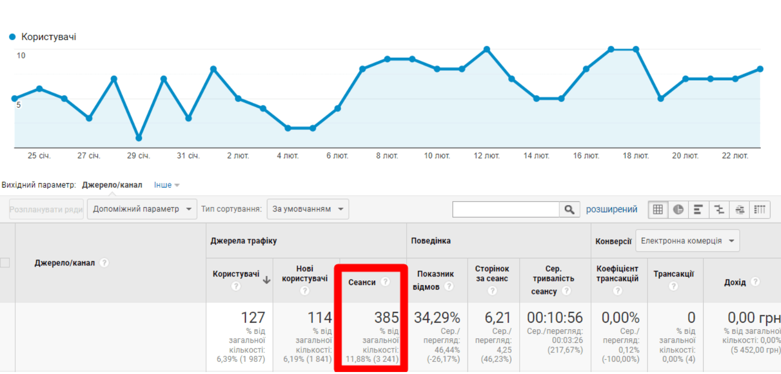Click the session duration value 00:10:56
781x374 pixels.
tap(555, 318)
